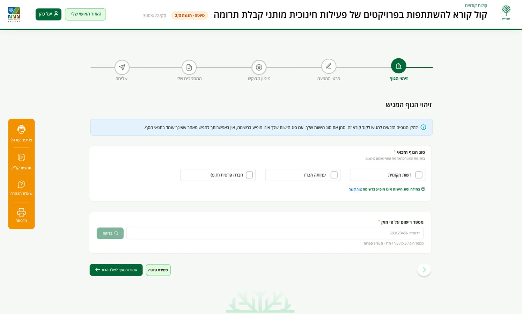Click the round chevron navigation button
The width and height of the screenshot is (522, 314).
click(x=424, y=270)
